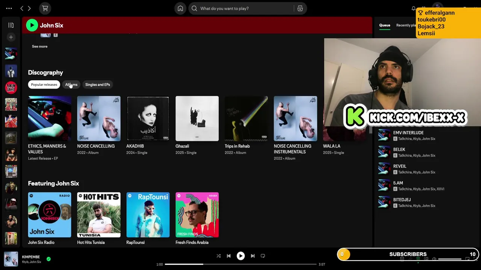Open NOISE CANCELLING INSTRUMENTALS cover
The width and height of the screenshot is (481, 270).
pyautogui.click(x=295, y=118)
